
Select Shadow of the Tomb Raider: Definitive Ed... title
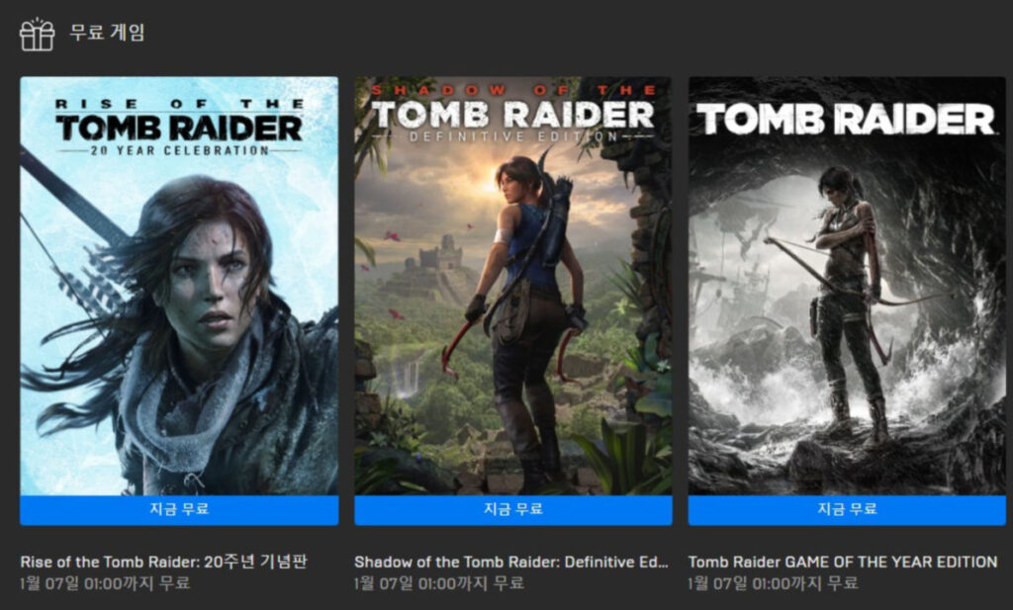coord(511,562)
